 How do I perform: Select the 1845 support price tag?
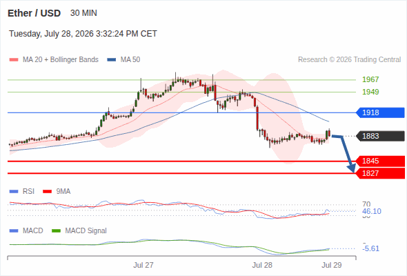click(380, 161)
